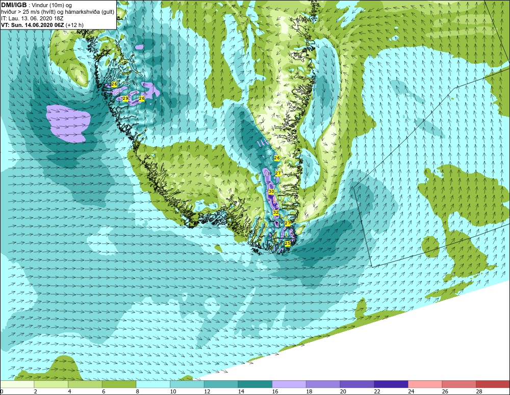The width and height of the screenshot is (510, 395).
Task: Click the legend tick label 28
Action: tap(479, 392)
